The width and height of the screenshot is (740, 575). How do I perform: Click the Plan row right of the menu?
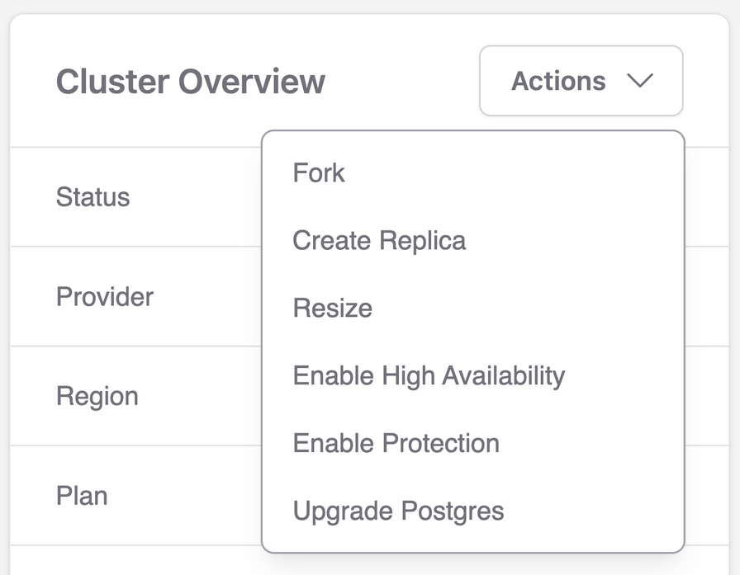point(706,496)
